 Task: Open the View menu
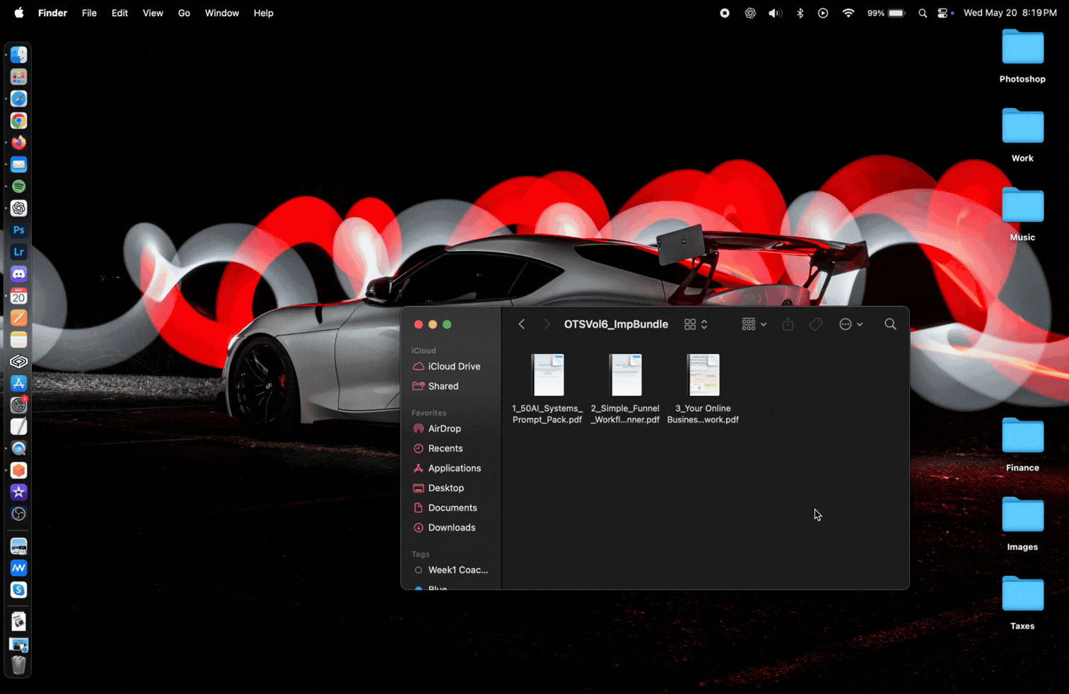click(153, 13)
